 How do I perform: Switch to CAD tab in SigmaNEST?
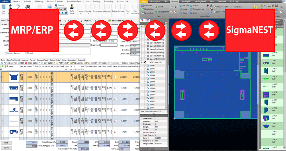point(166,1)
